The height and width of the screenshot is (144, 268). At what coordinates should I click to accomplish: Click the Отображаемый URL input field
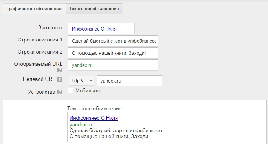(113, 65)
